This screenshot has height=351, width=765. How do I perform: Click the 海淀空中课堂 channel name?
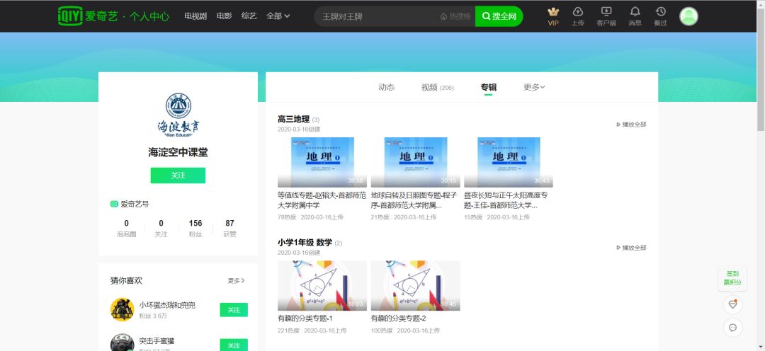(178, 152)
